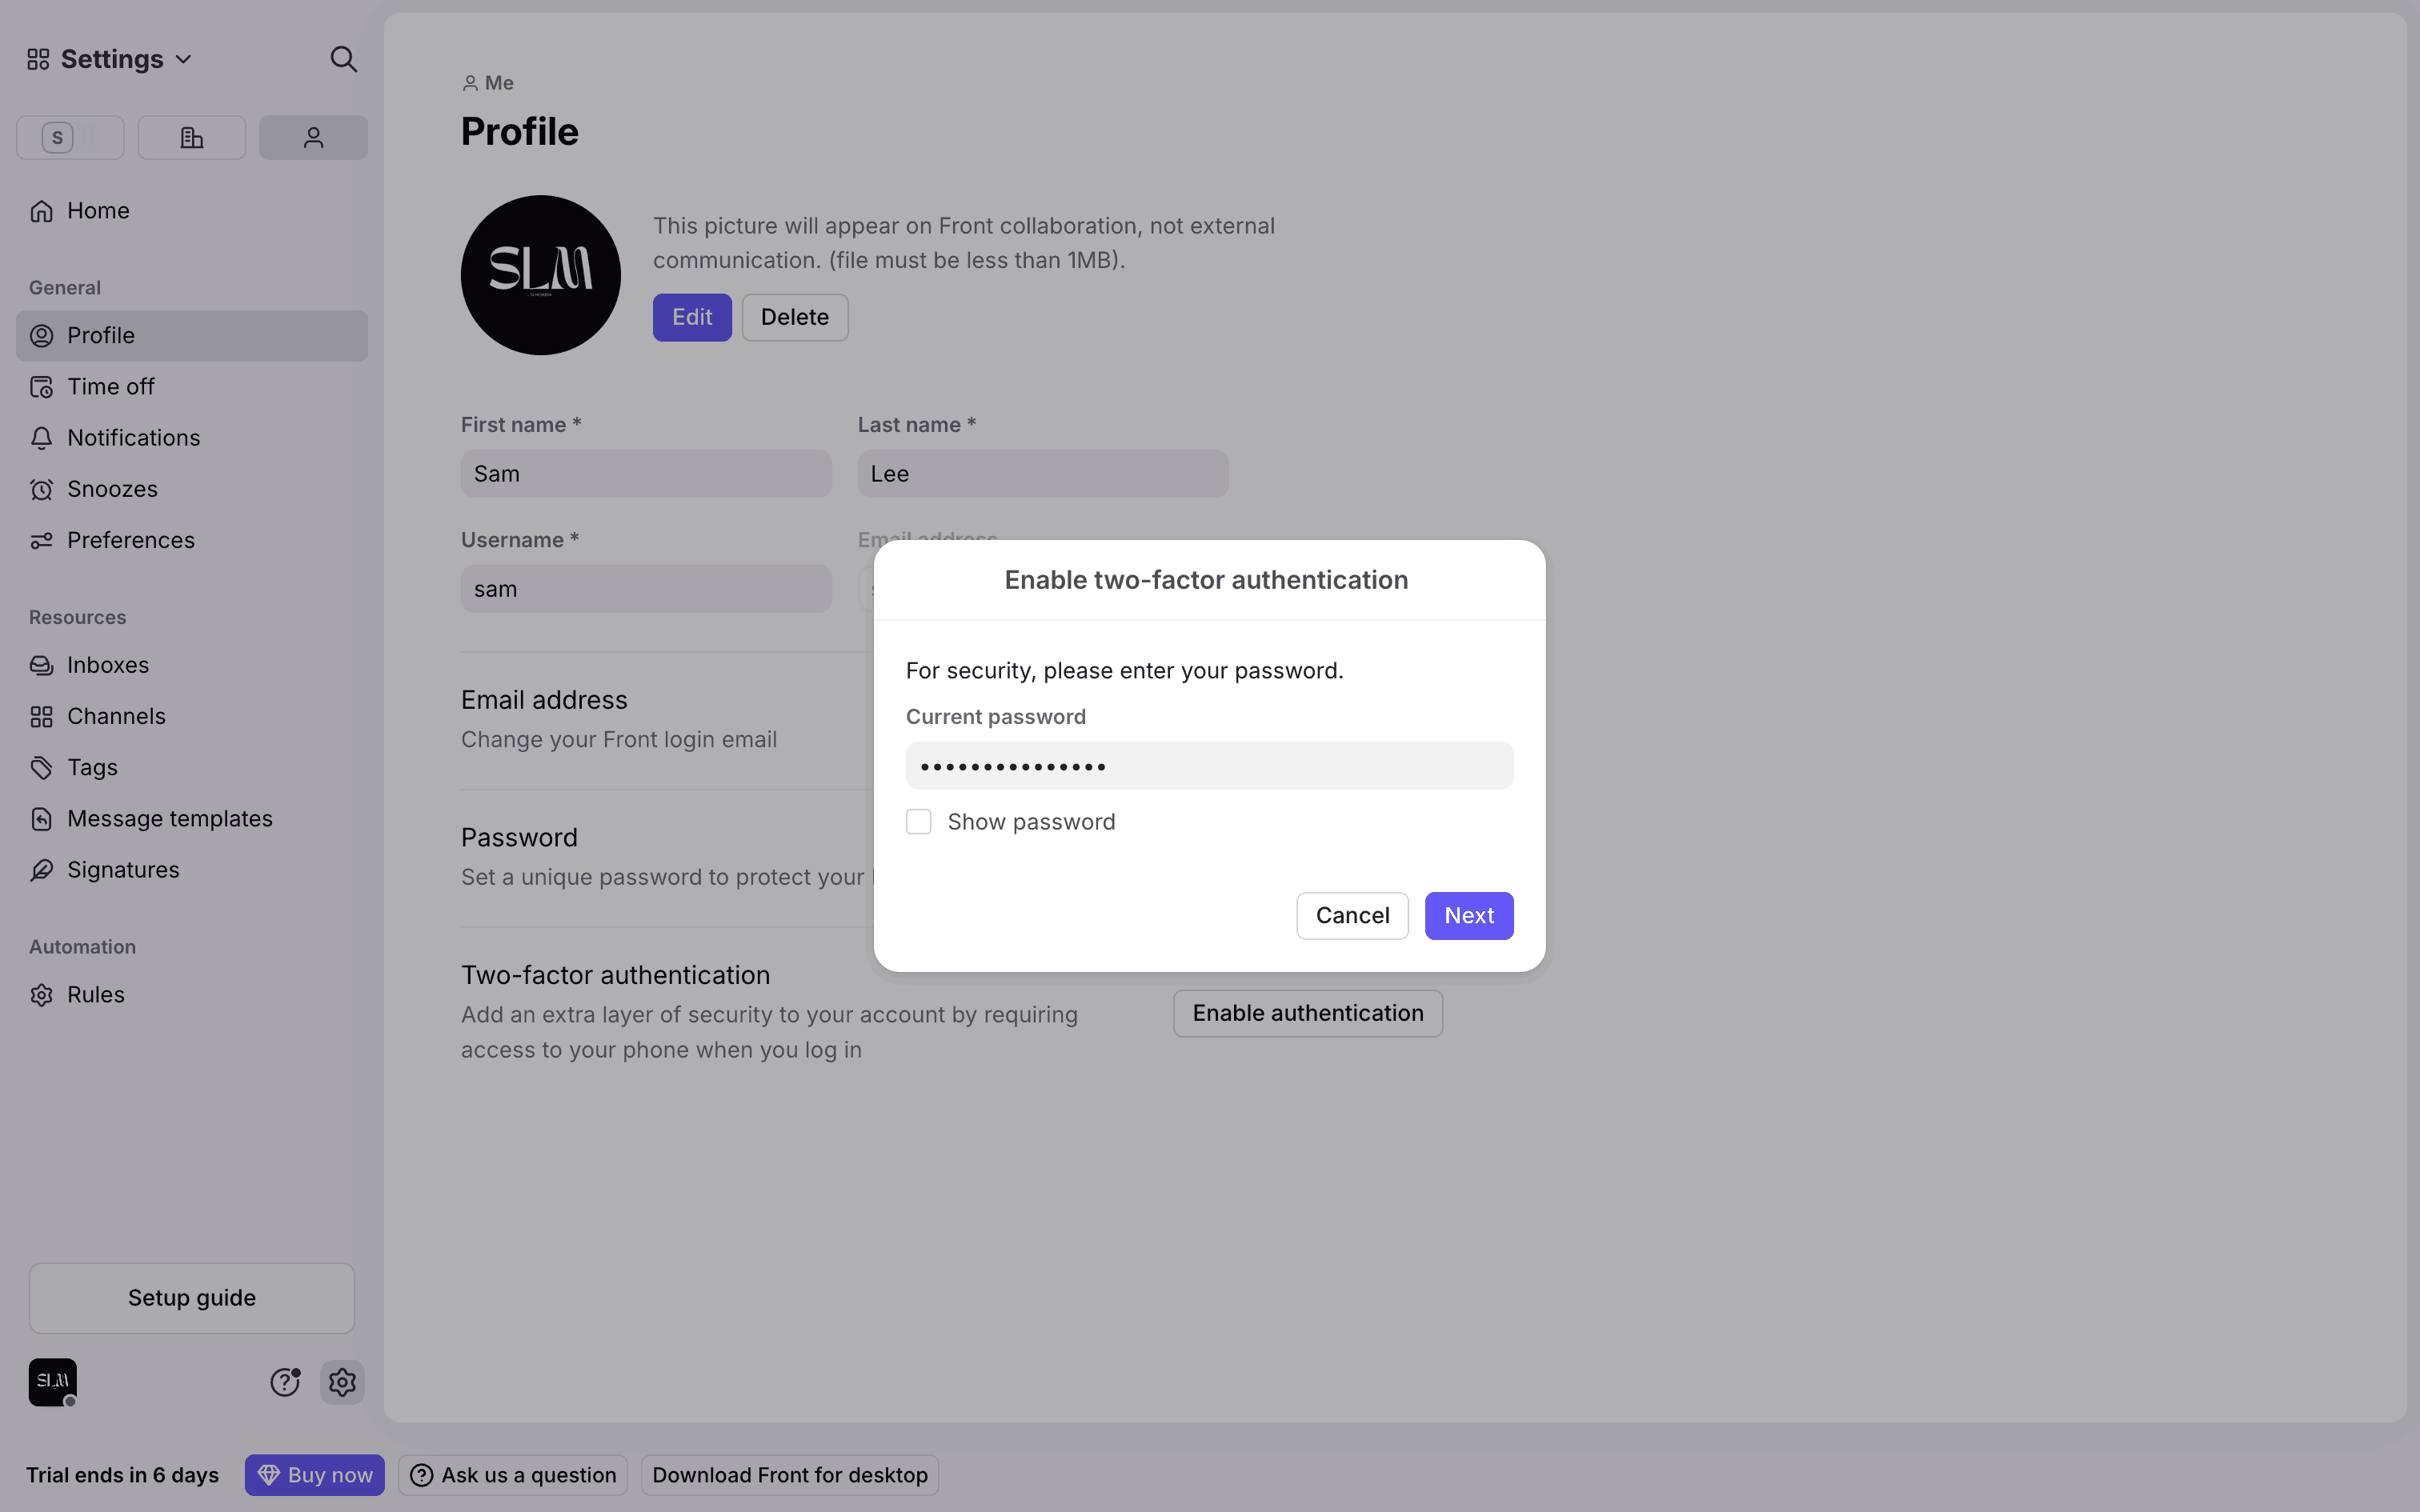Click the SLM avatar in bottom left
Viewport: 2420px width, 1512px height.
53,1382
